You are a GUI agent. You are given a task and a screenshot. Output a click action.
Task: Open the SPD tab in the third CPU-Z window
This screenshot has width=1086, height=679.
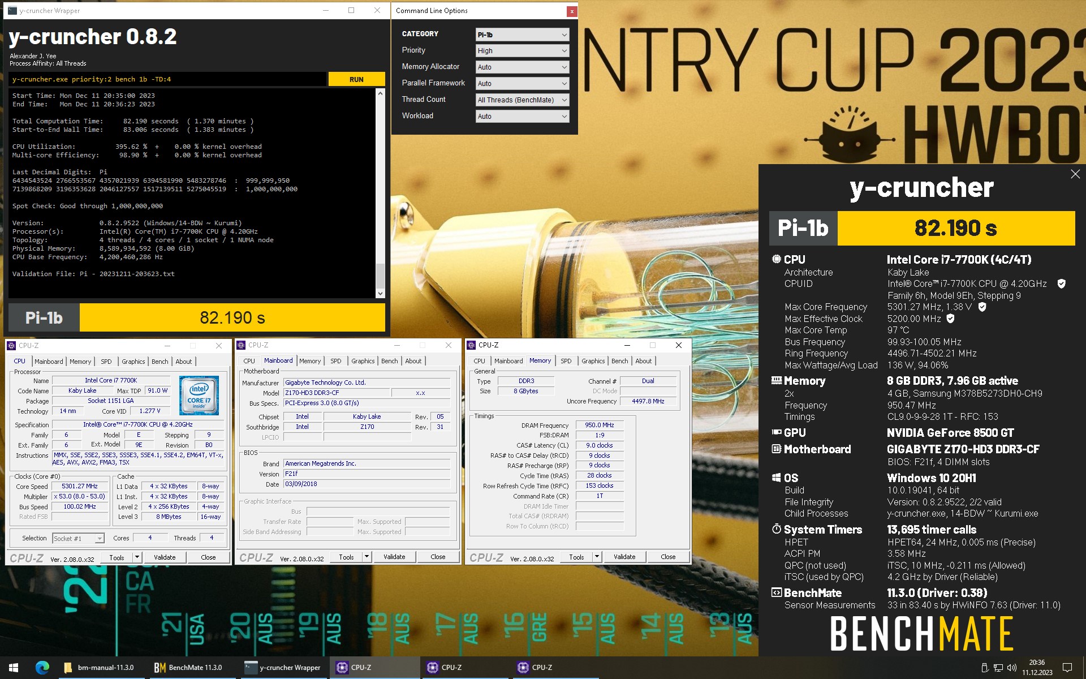click(566, 360)
